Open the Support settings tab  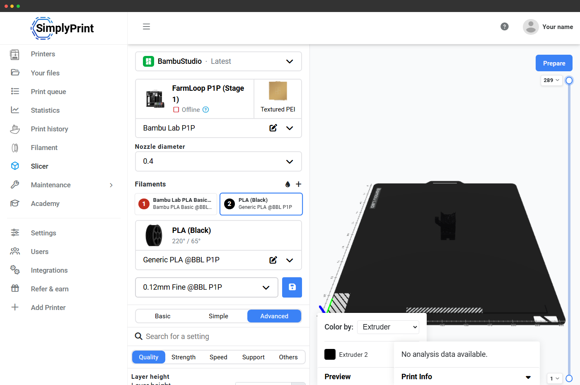254,357
